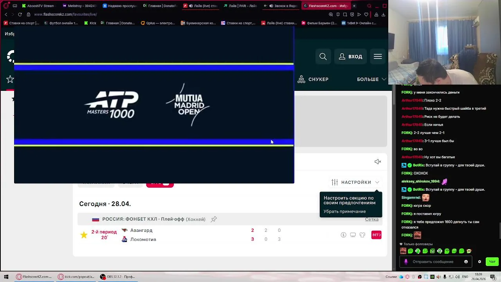Click the red BET button for match

376,235
